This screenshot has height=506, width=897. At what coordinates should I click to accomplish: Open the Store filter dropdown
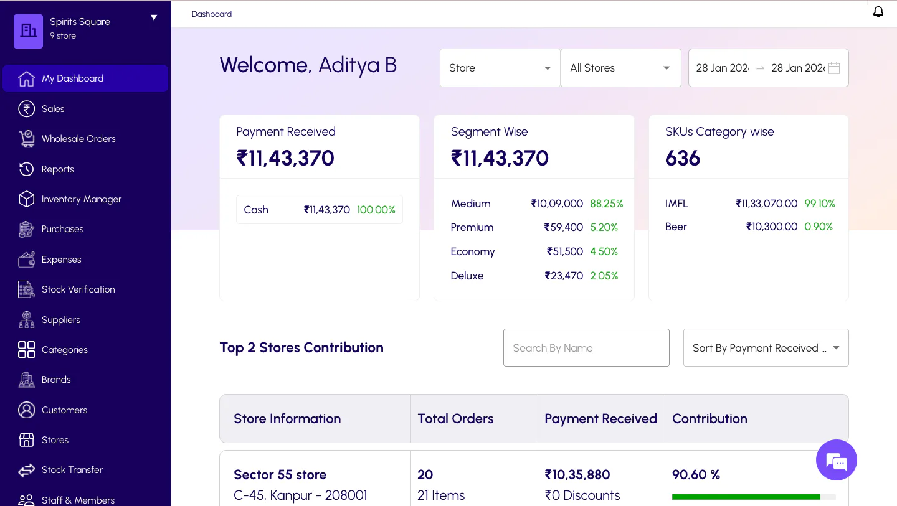click(500, 68)
